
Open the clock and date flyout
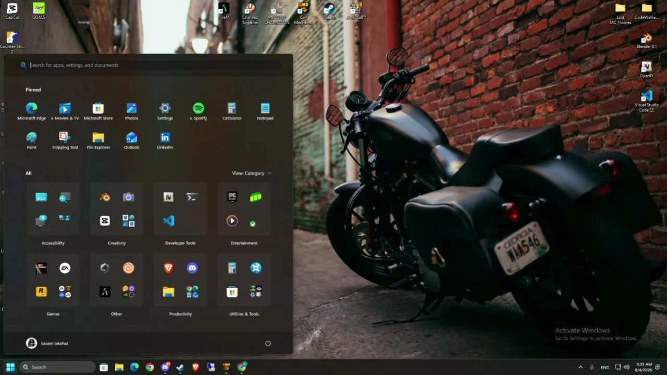644,367
